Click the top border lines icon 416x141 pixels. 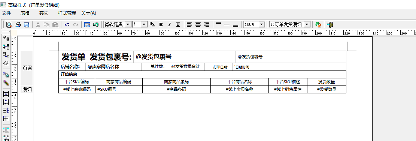[6, 118]
